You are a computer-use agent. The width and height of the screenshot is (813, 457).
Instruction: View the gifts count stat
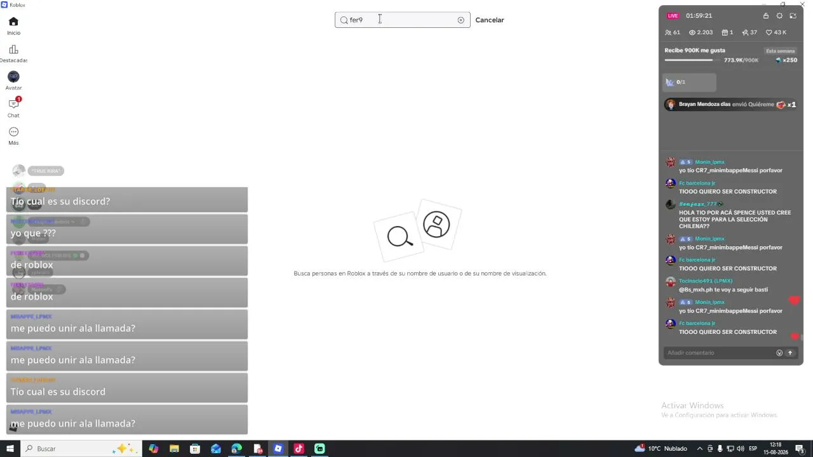coord(728,32)
